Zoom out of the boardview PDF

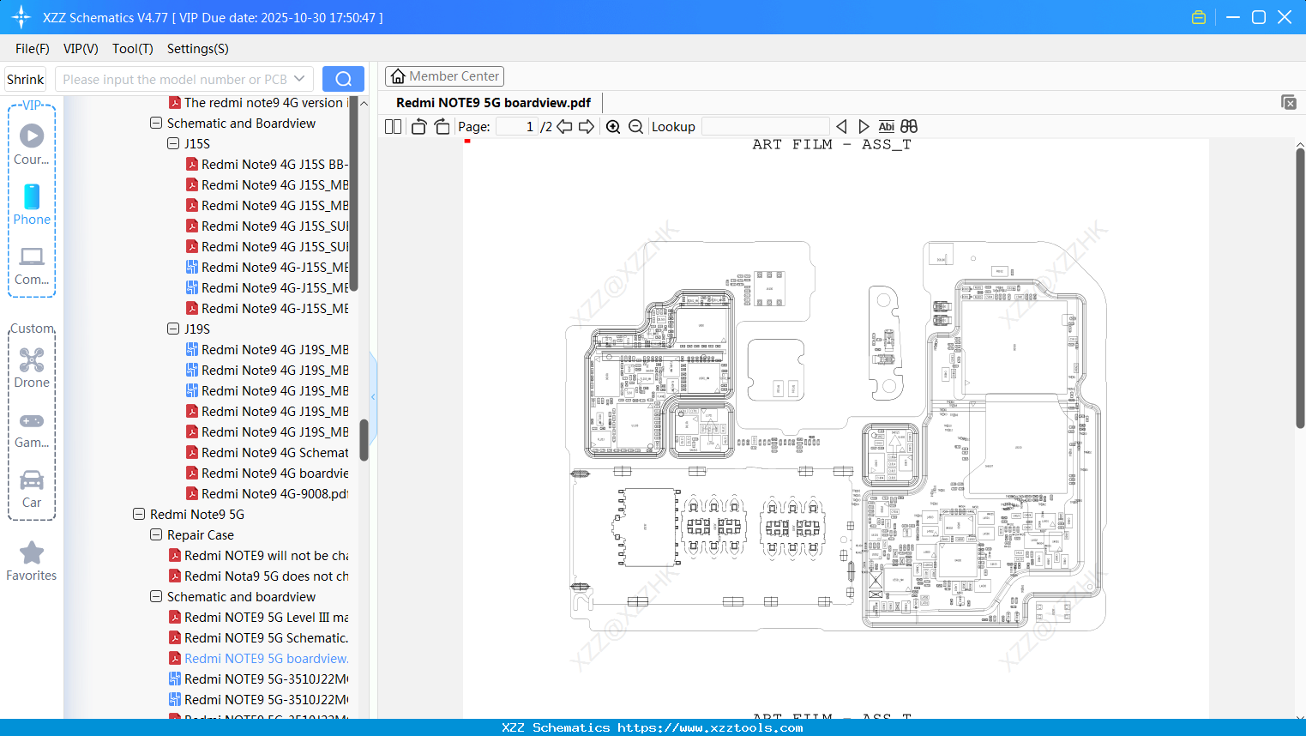[x=635, y=126]
